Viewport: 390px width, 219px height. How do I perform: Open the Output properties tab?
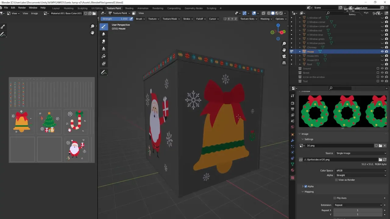(292, 109)
